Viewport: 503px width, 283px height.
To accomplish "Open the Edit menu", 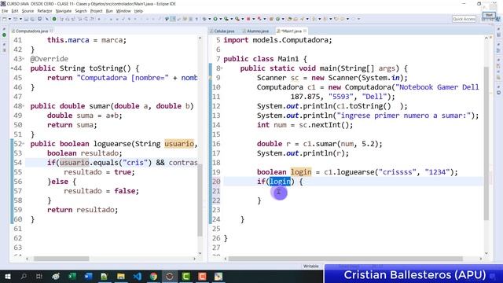I will (15, 11).
